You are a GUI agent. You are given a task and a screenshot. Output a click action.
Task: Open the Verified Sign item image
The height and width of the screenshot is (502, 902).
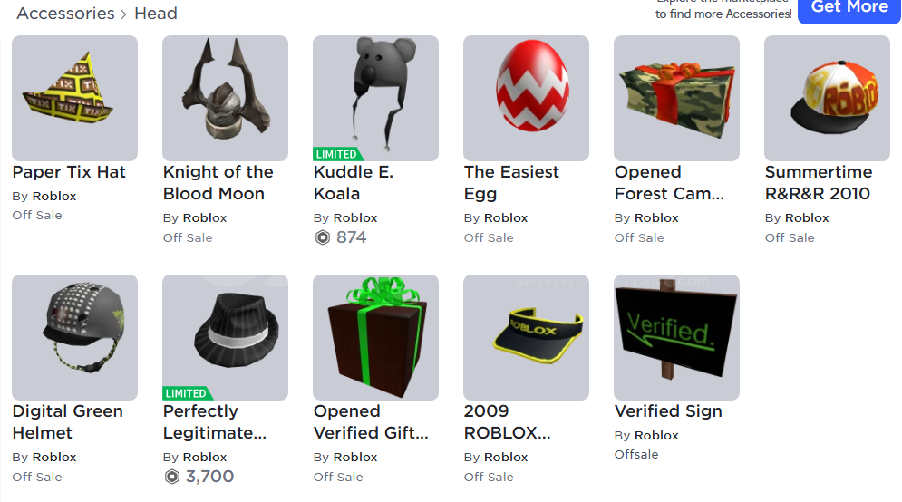pos(676,338)
